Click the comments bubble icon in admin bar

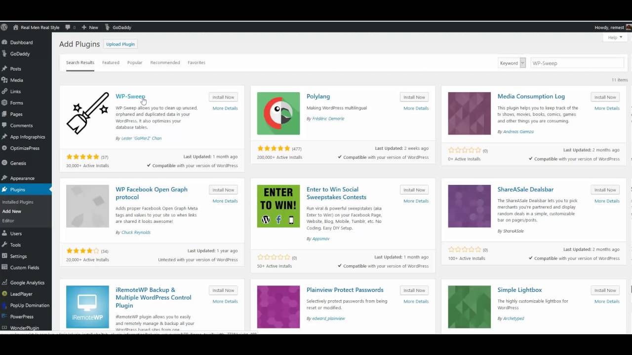pyautogui.click(x=68, y=27)
